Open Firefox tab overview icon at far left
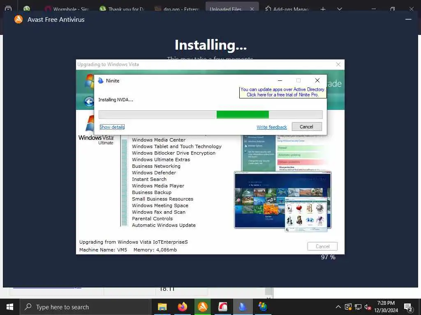421x315 pixels. (x=8, y=9)
